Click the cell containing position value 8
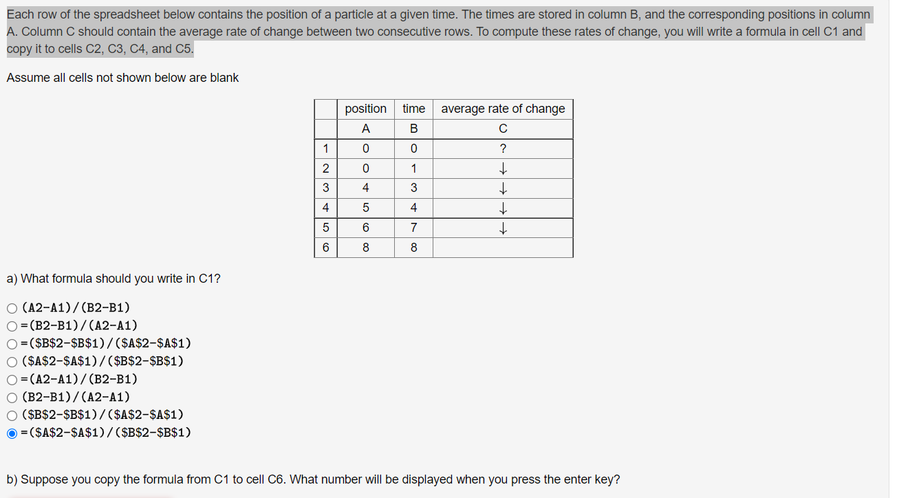The height and width of the screenshot is (498, 908). [365, 248]
